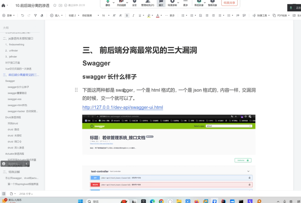The height and width of the screenshot is (203, 301).
Task: Decrease the paragraph indent
Action: click(207, 15)
